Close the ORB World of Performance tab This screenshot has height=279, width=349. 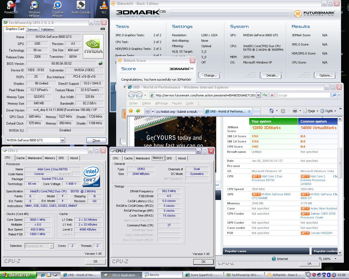[x=249, y=111]
